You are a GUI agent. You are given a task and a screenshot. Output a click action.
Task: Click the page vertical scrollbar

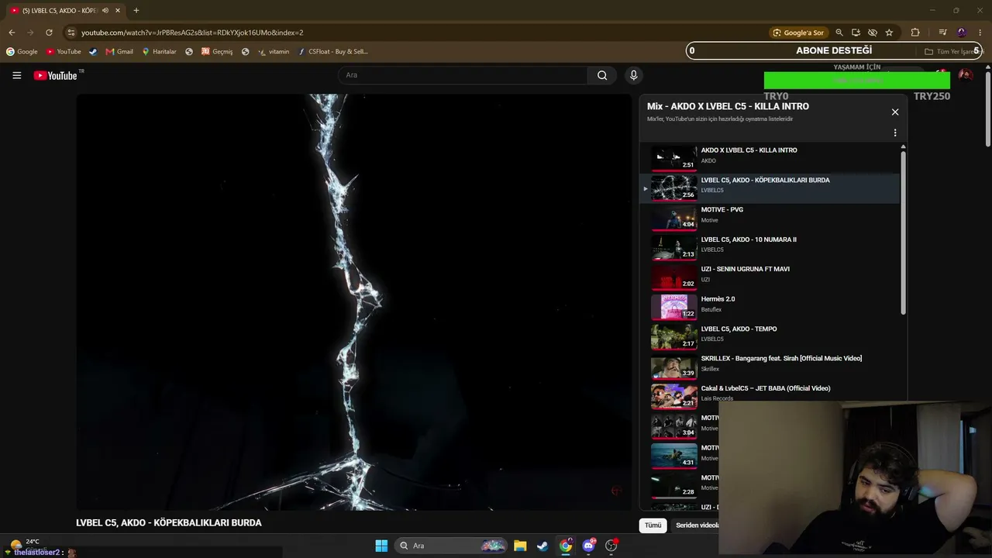[x=987, y=108]
